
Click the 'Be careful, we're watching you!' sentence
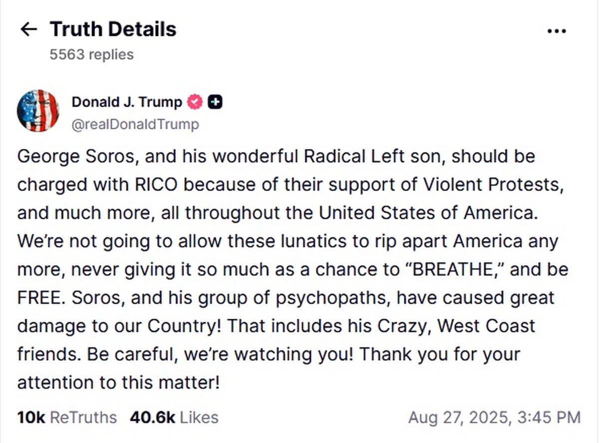[x=221, y=354]
